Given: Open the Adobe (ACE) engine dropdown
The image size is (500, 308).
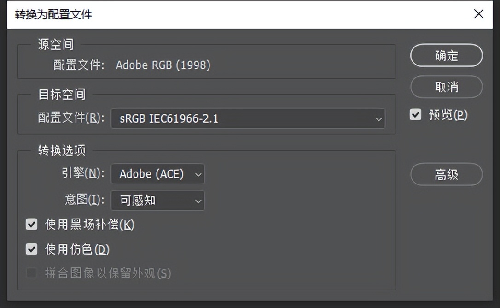Looking at the screenshot, I should tap(158, 174).
